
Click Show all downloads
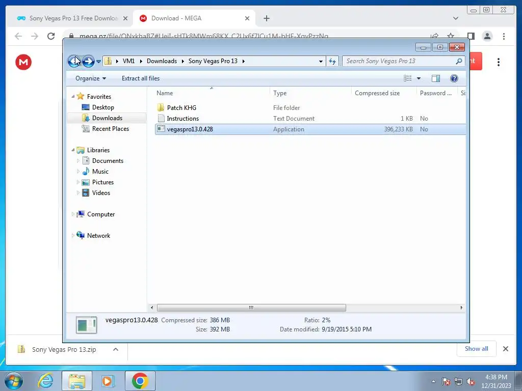coord(477,348)
